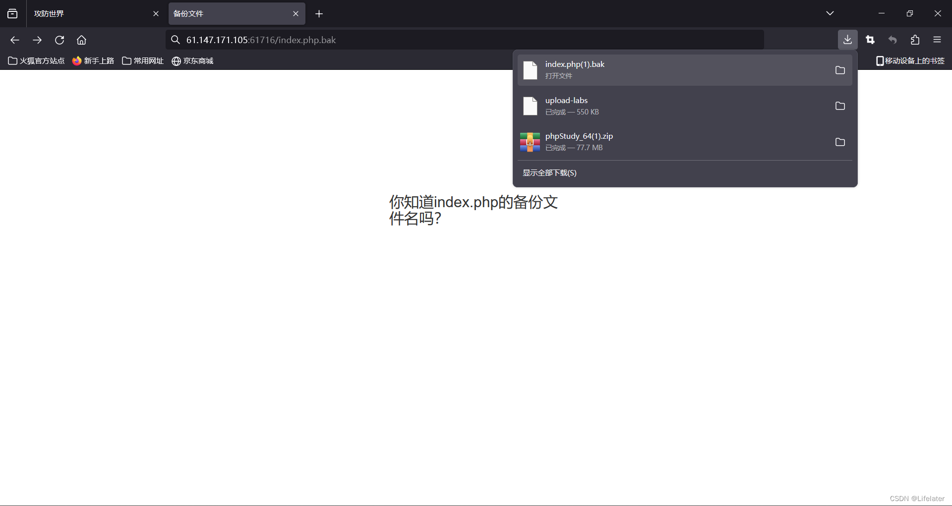This screenshot has width=952, height=506.
Task: Click 显示全部下载(S) to show all downloads
Action: point(549,172)
